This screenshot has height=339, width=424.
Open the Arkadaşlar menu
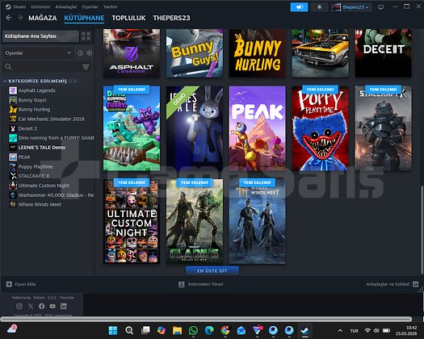(x=66, y=6)
